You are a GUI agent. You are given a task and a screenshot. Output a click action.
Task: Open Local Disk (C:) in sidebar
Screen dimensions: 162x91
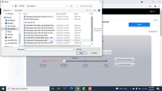(x=12, y=40)
